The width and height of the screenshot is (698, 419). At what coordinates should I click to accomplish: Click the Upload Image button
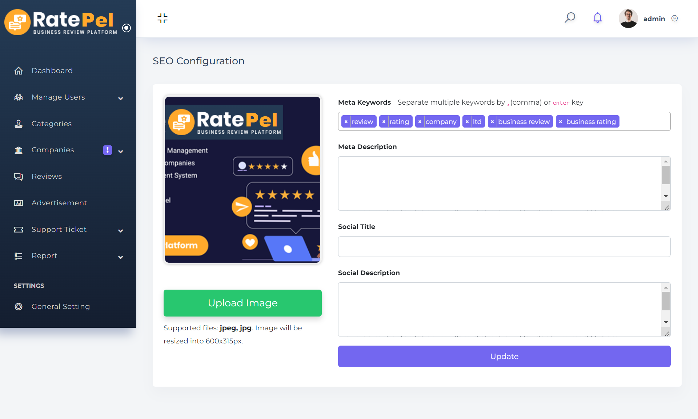[x=243, y=303]
